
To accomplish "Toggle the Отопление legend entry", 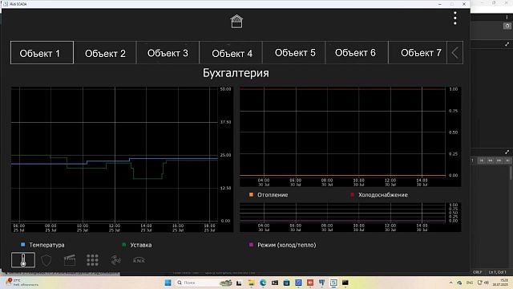I will pyautogui.click(x=269, y=194).
